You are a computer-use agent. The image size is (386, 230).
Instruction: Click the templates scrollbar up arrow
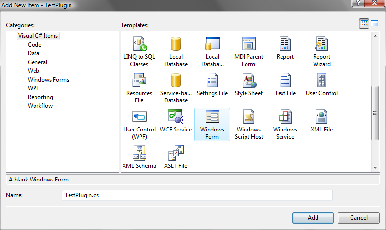click(375, 36)
